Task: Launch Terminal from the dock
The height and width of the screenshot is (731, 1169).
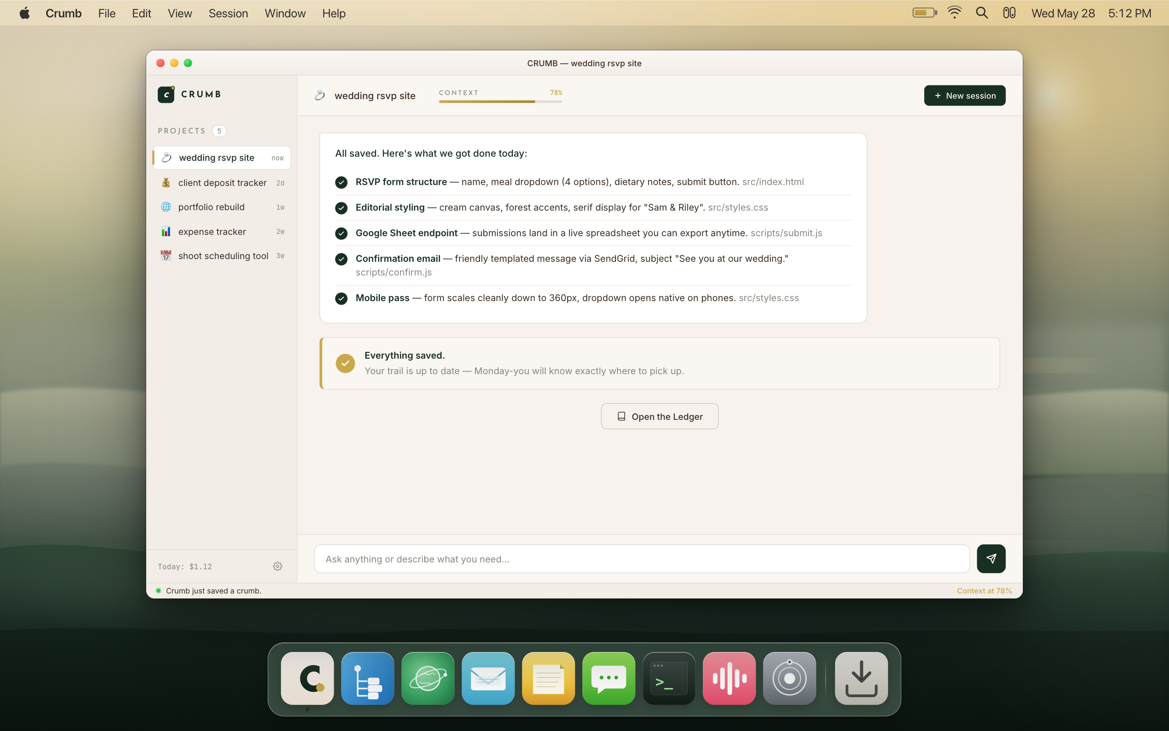Action: pos(669,678)
